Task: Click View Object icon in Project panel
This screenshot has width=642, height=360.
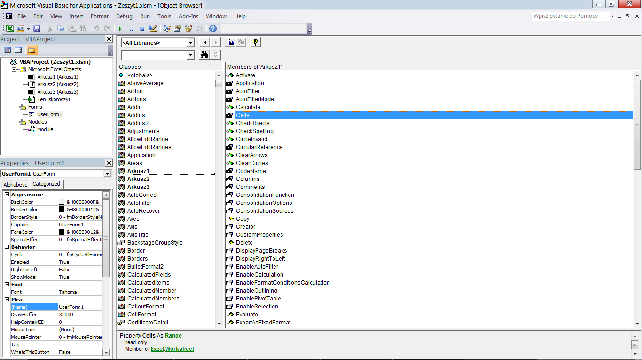Action: (x=18, y=50)
